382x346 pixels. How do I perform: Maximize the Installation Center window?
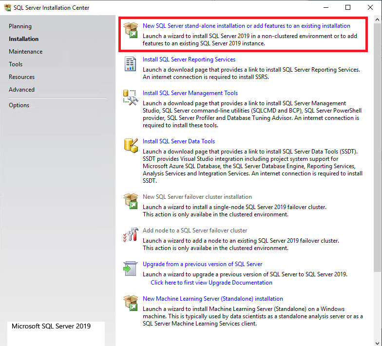click(x=348, y=8)
